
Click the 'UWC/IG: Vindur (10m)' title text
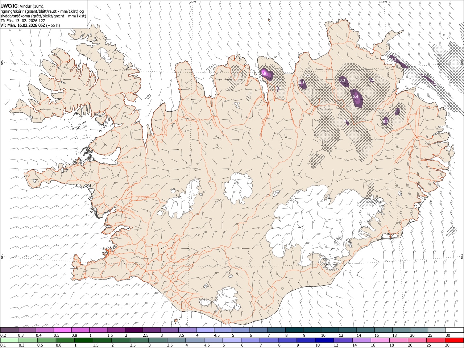(22, 6)
